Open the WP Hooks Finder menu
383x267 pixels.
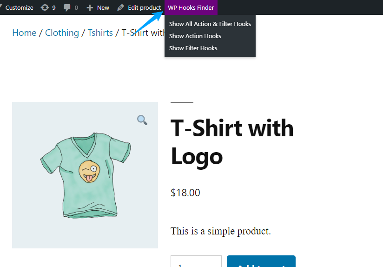(191, 7)
